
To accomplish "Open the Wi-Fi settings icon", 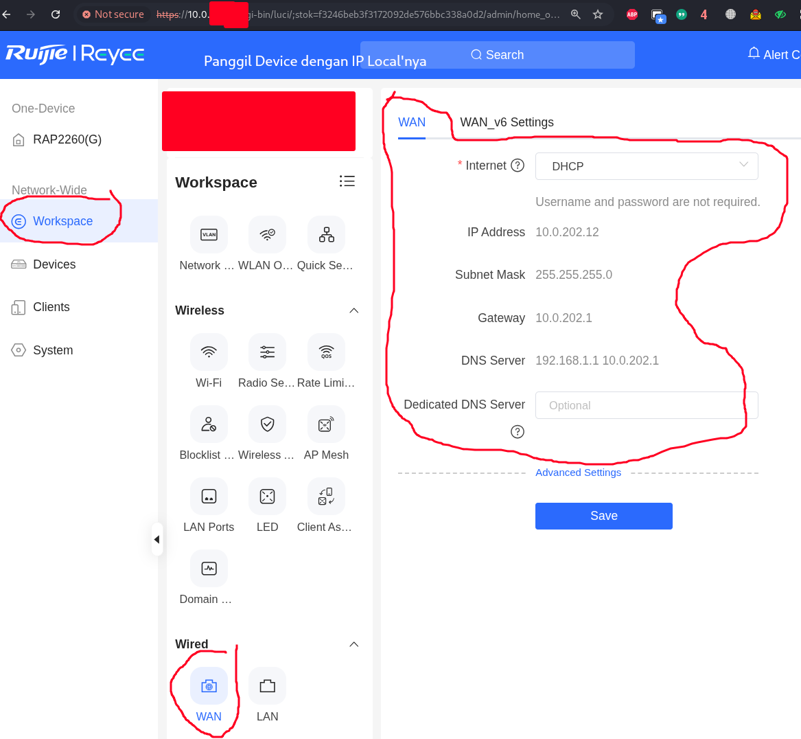I will (x=209, y=352).
